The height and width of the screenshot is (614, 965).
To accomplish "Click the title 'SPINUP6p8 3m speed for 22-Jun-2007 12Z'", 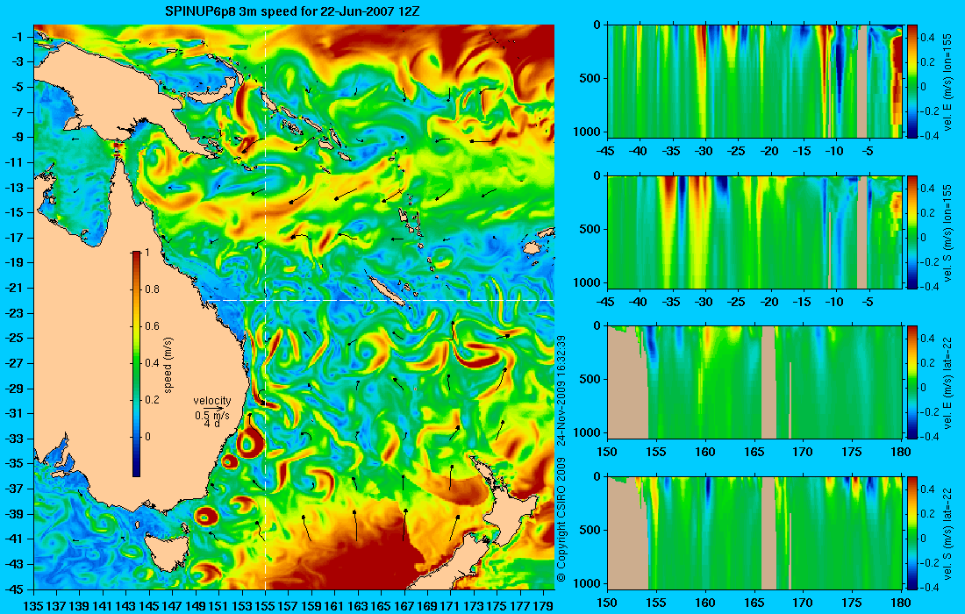I will (x=293, y=11).
